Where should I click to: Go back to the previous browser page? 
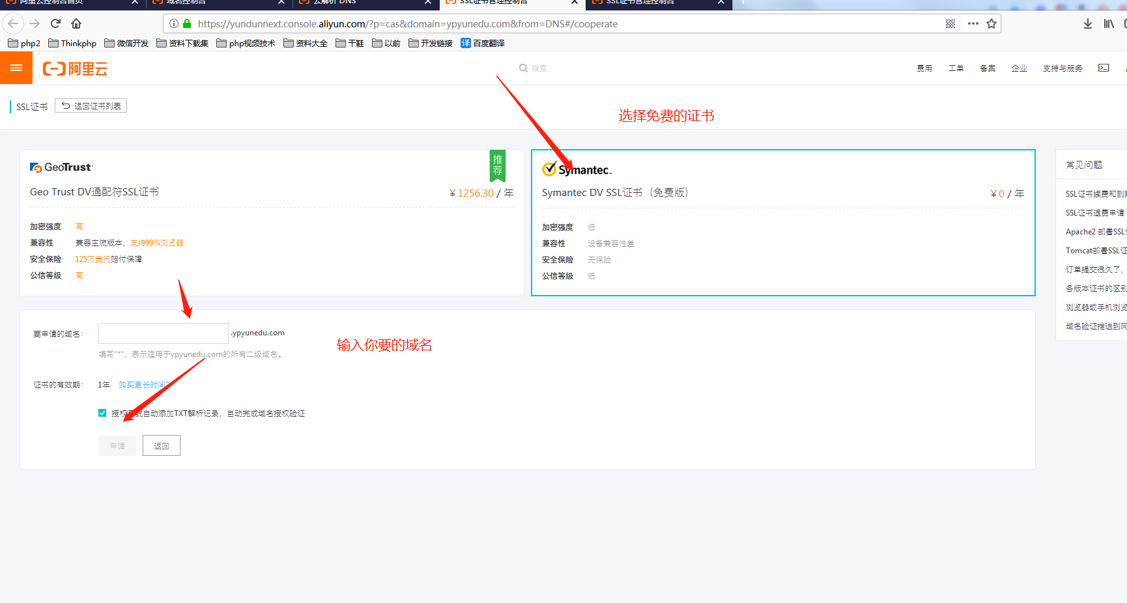pyautogui.click(x=13, y=24)
